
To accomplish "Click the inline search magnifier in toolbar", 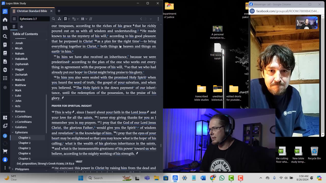I will click(x=53, y=19).
